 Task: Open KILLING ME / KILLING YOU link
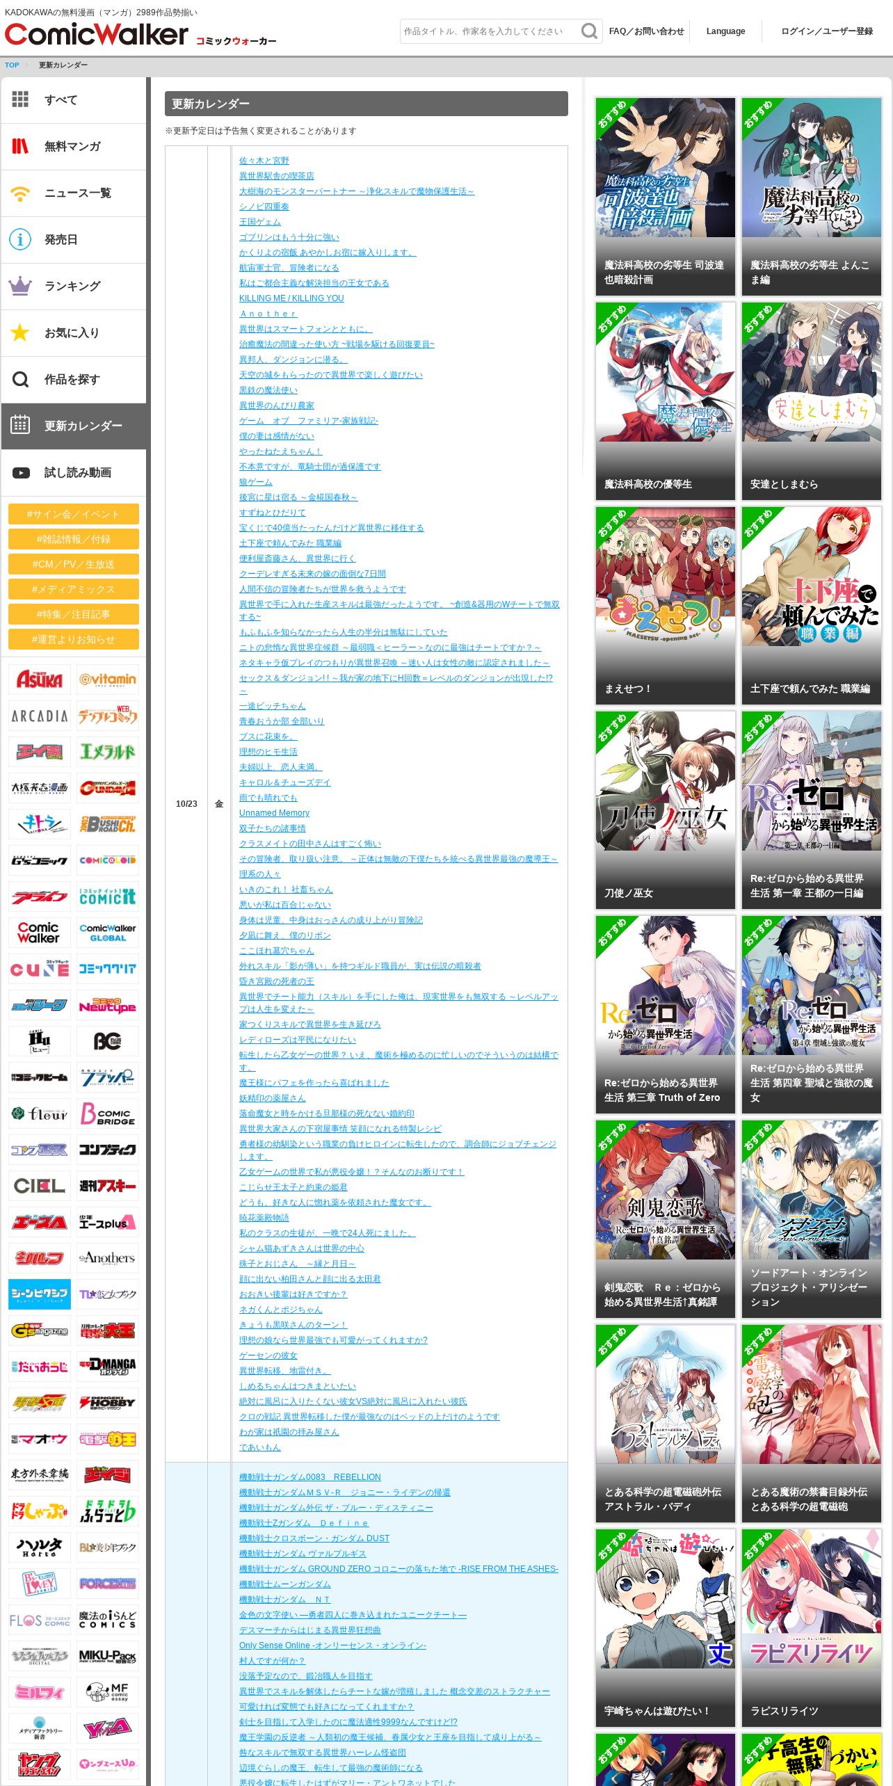(x=291, y=298)
